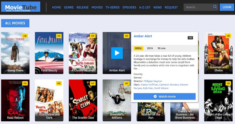235x124 pixels.
Task: Click HD badge on Night of the Living Dead
Action: point(228,83)
